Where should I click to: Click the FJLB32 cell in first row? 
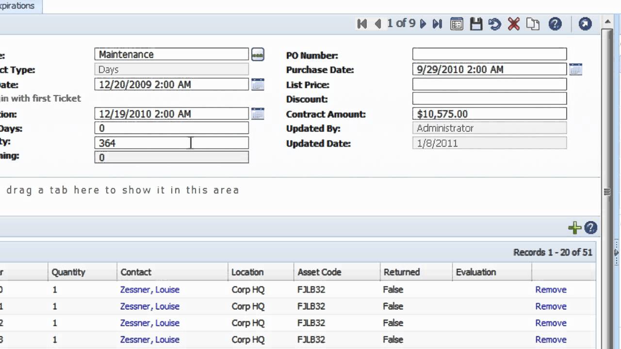[x=310, y=289]
